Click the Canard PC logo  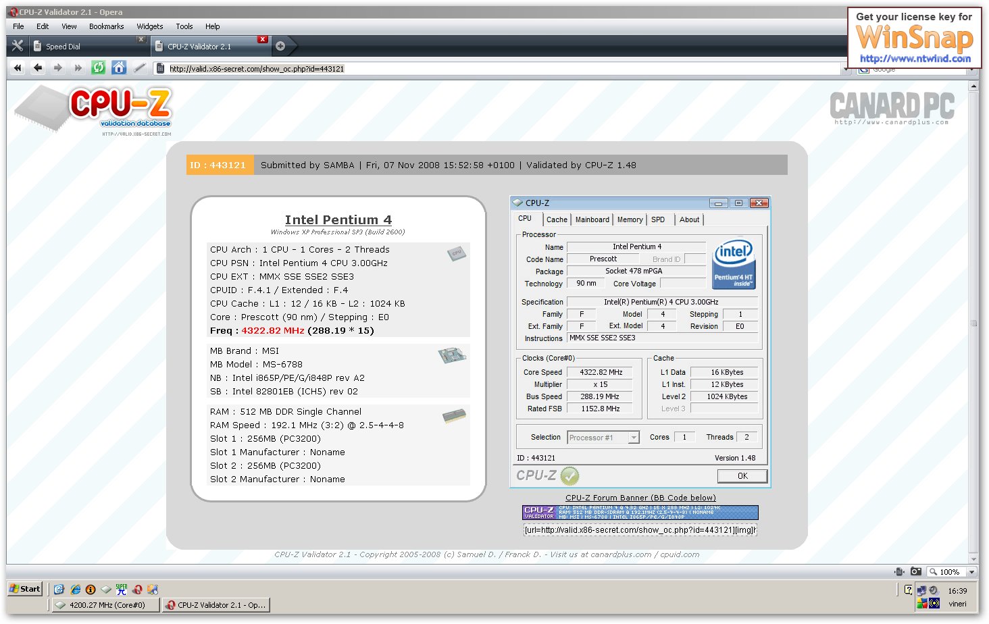point(892,108)
